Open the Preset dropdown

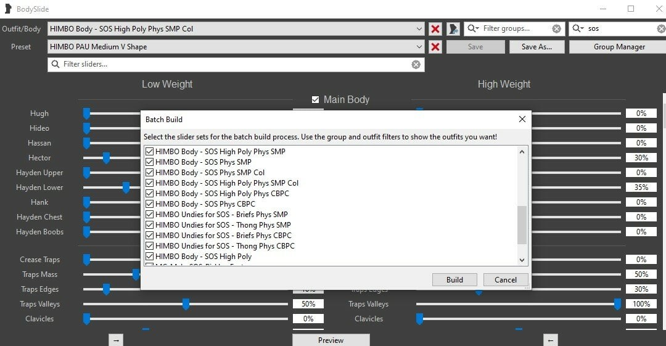[x=419, y=47]
